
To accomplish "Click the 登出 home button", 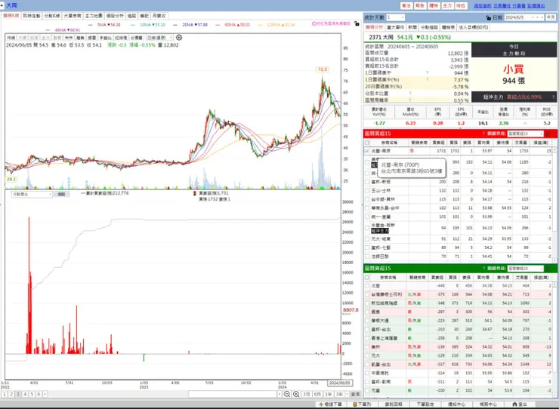I will 520,404.
